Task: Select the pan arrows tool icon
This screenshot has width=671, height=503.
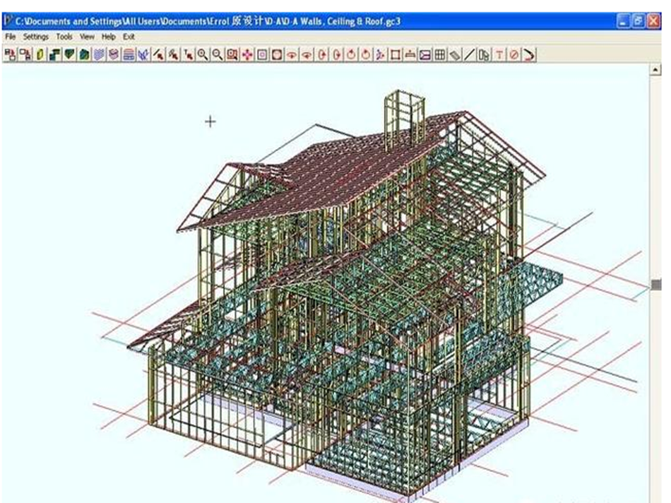Action: tap(247, 54)
